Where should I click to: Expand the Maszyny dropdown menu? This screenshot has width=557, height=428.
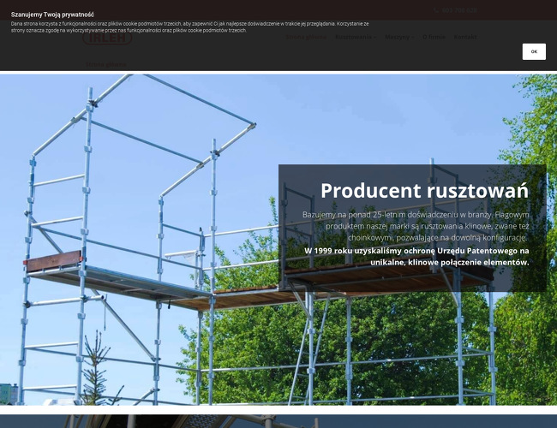click(x=399, y=37)
